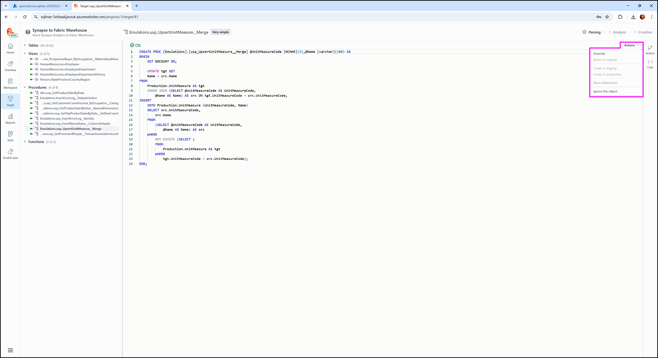This screenshot has width=658, height=358.
Task: Select the HumanResources.vEmployee view
Action: 60,64
